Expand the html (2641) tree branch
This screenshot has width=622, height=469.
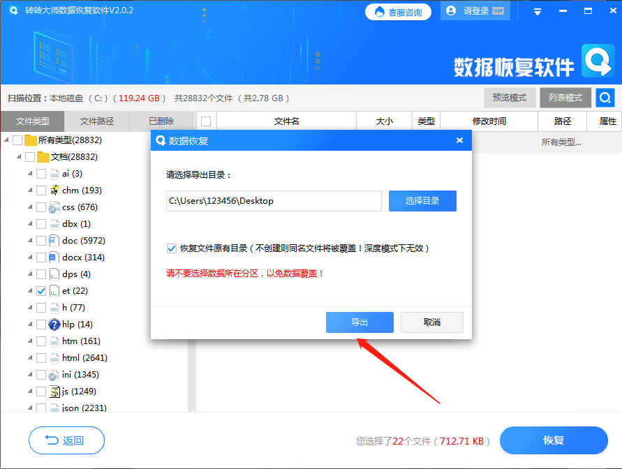(x=29, y=357)
